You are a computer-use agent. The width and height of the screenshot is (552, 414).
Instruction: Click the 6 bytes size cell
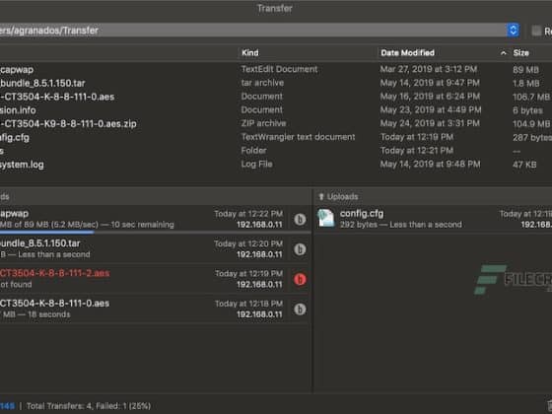coord(527,110)
